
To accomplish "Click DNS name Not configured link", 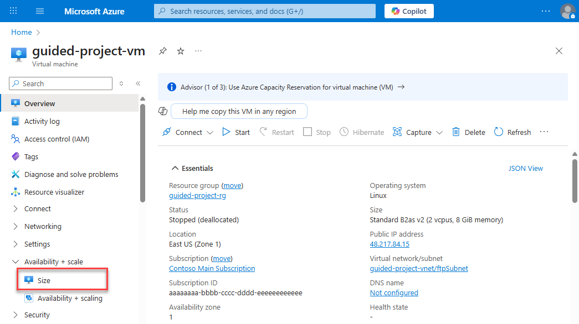I will 394,293.
